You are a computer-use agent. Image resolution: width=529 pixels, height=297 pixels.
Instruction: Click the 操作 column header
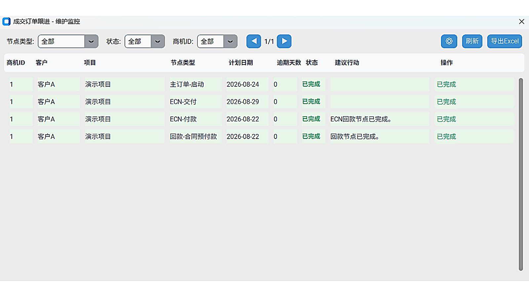click(x=447, y=63)
